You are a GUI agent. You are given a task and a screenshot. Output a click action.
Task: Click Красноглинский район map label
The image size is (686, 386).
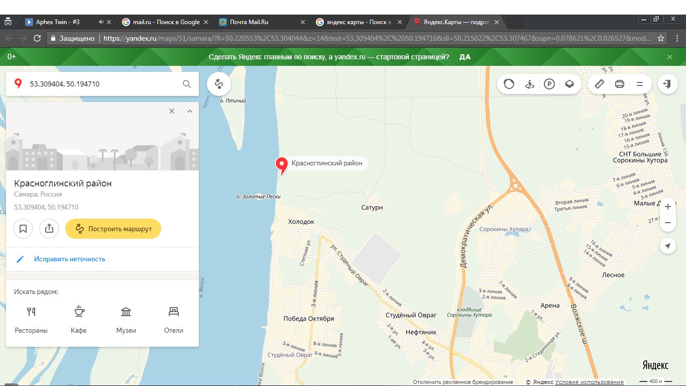point(327,163)
